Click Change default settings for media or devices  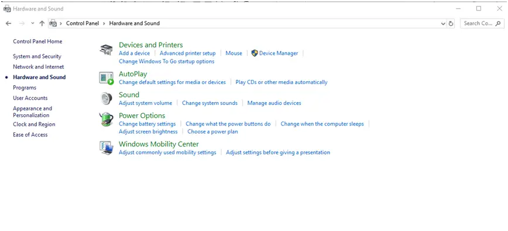[172, 82]
